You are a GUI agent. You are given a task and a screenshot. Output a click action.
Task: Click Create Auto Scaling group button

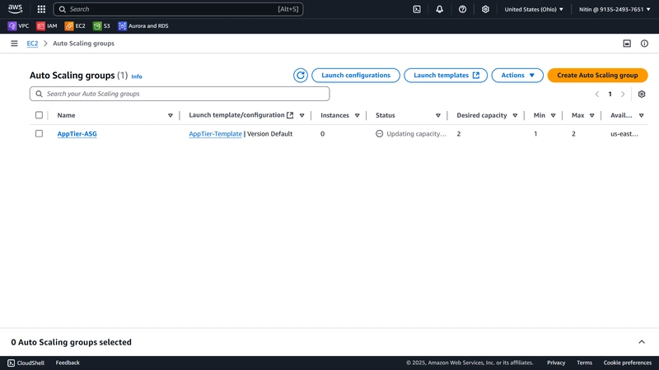597,76
